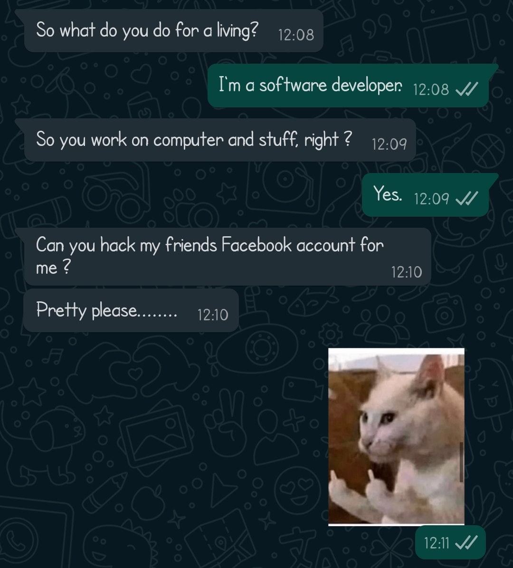Tap the double check marks on software developer message

tap(466, 89)
